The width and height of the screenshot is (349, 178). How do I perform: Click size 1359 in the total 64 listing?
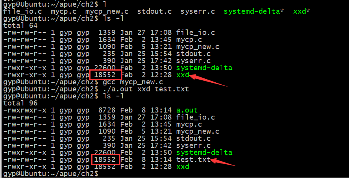click(107, 33)
